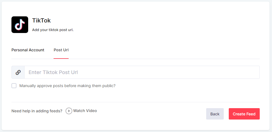Click the TikTok logo icon

[20, 25]
